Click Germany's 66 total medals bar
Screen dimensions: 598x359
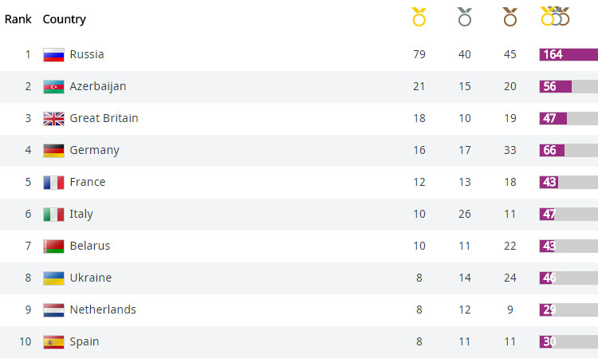point(568,150)
